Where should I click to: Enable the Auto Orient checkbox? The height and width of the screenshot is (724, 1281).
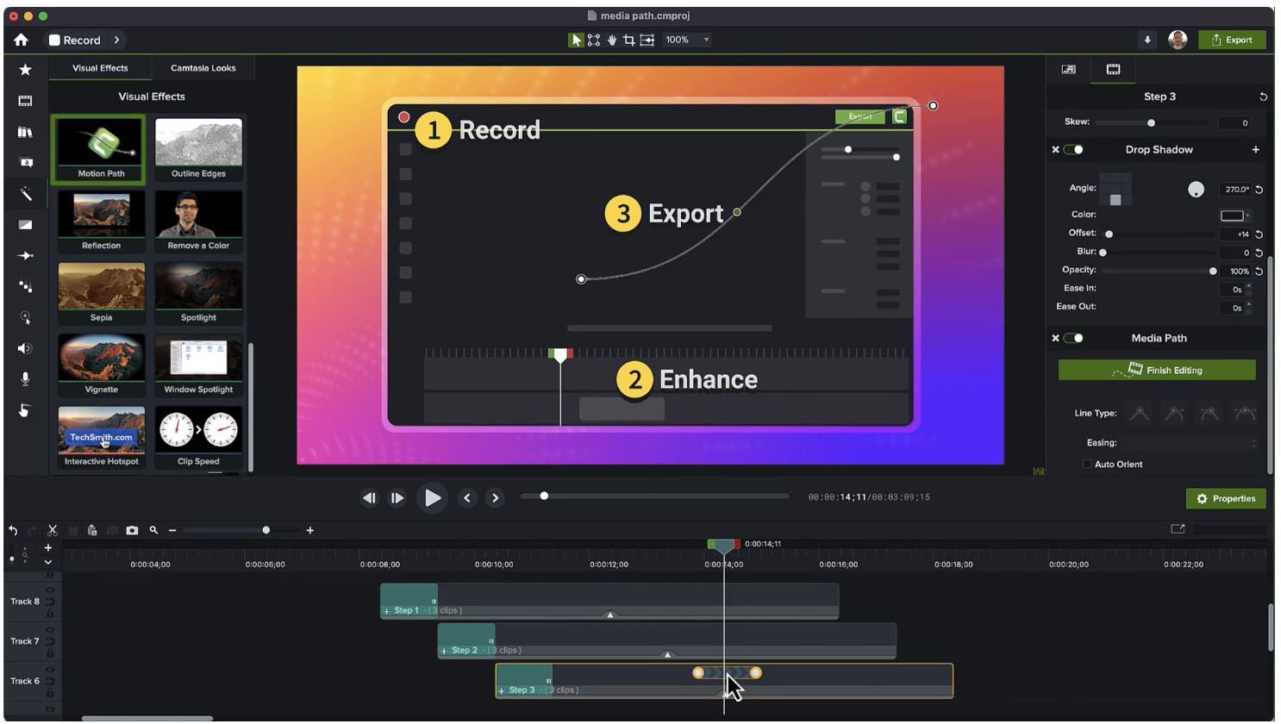click(x=1087, y=464)
